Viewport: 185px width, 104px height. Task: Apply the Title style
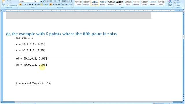pos(120,3)
